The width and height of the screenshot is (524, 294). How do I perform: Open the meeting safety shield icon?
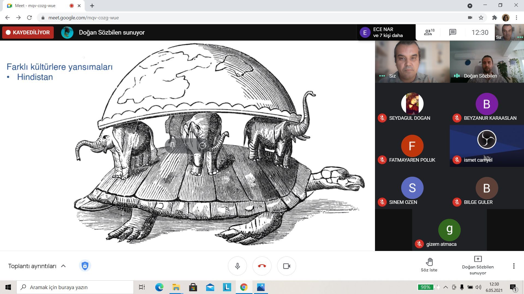click(85, 266)
